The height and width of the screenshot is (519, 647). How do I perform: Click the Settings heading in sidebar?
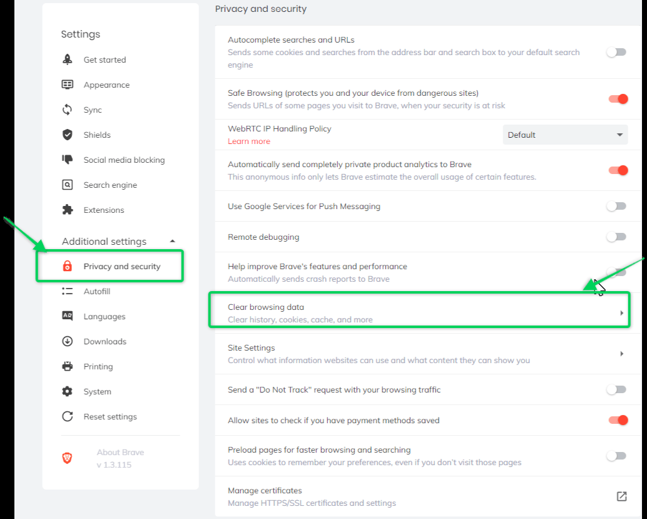[81, 34]
